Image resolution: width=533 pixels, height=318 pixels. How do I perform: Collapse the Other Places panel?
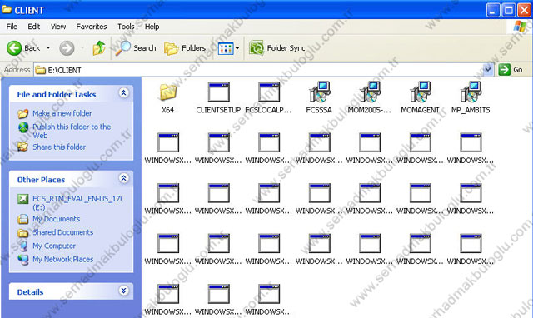(124, 178)
